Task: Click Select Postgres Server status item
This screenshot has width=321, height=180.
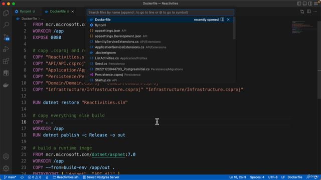Action: [x=101, y=177]
